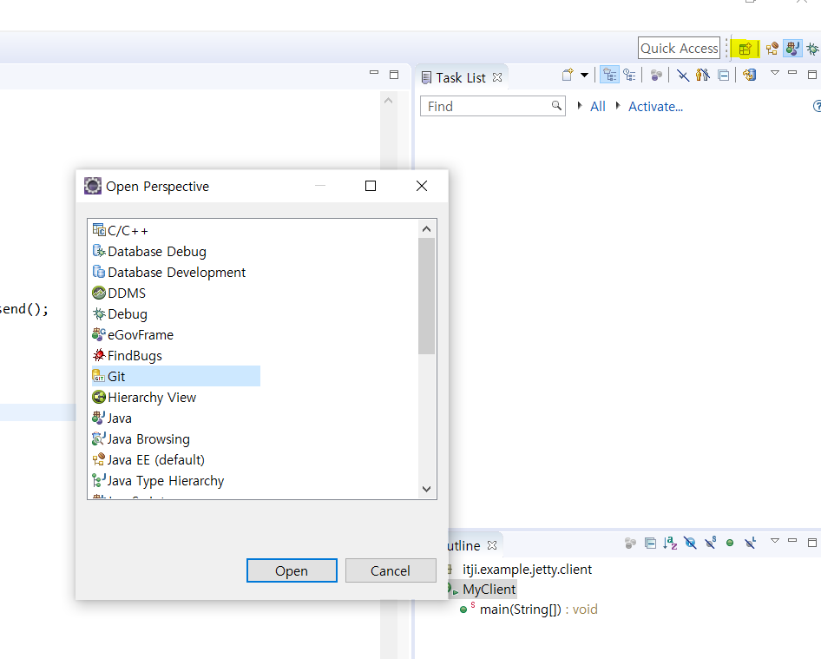Select Java perspective in list
This screenshot has height=659, width=821.
[112, 418]
